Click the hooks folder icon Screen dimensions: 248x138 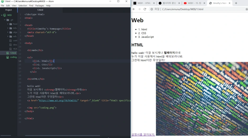11,24
